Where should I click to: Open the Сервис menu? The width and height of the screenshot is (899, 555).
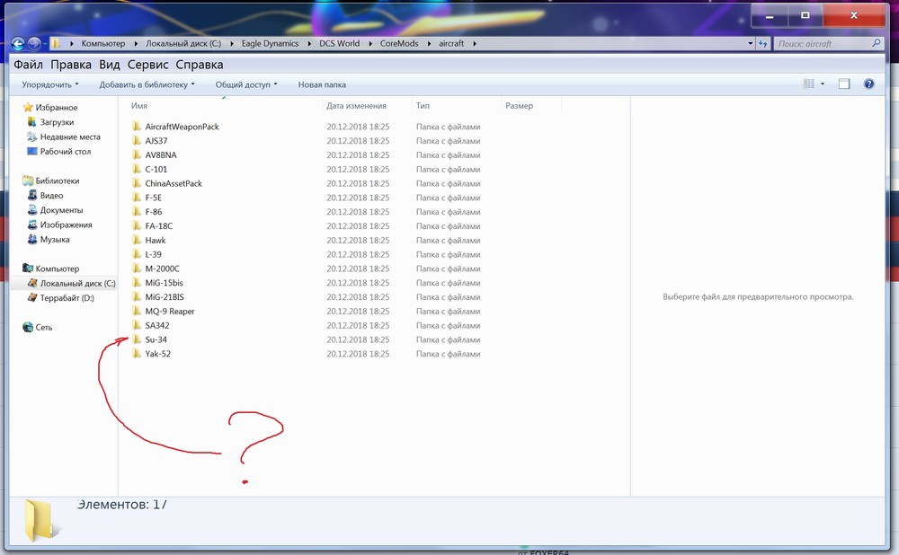[x=148, y=65]
